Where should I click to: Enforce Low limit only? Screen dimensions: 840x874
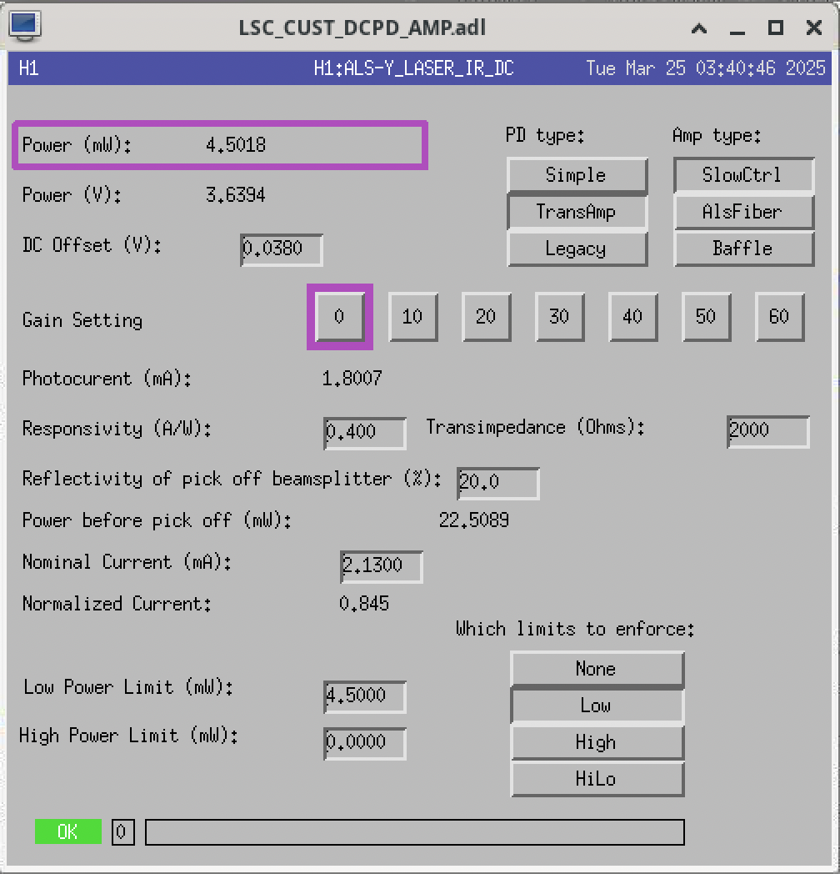[597, 706]
